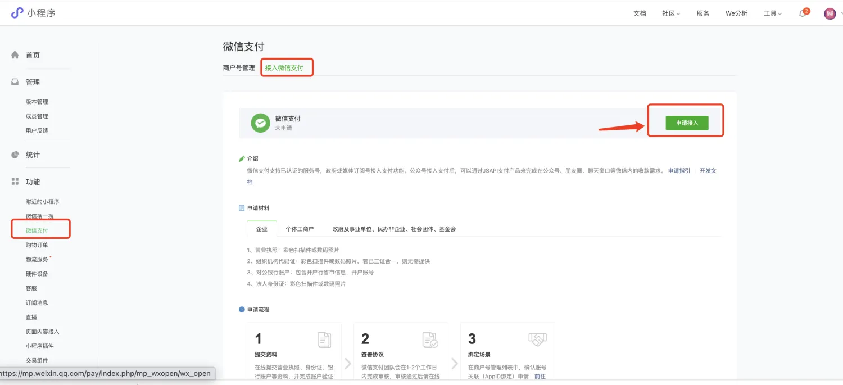Switch to the 商户号管理 tab
The width and height of the screenshot is (843, 385).
pyautogui.click(x=239, y=68)
